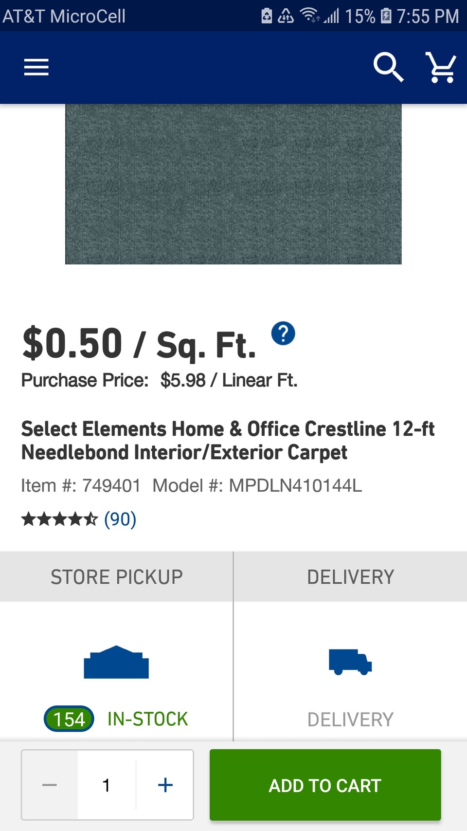Screen dimensions: 467x831
Task: Tap the blue price help question mark
Action: coord(283,334)
